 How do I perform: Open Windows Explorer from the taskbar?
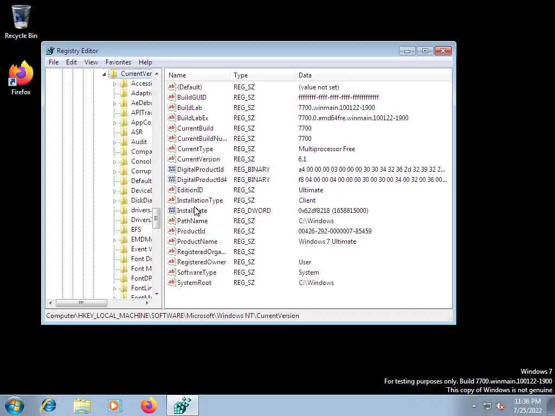point(82,405)
